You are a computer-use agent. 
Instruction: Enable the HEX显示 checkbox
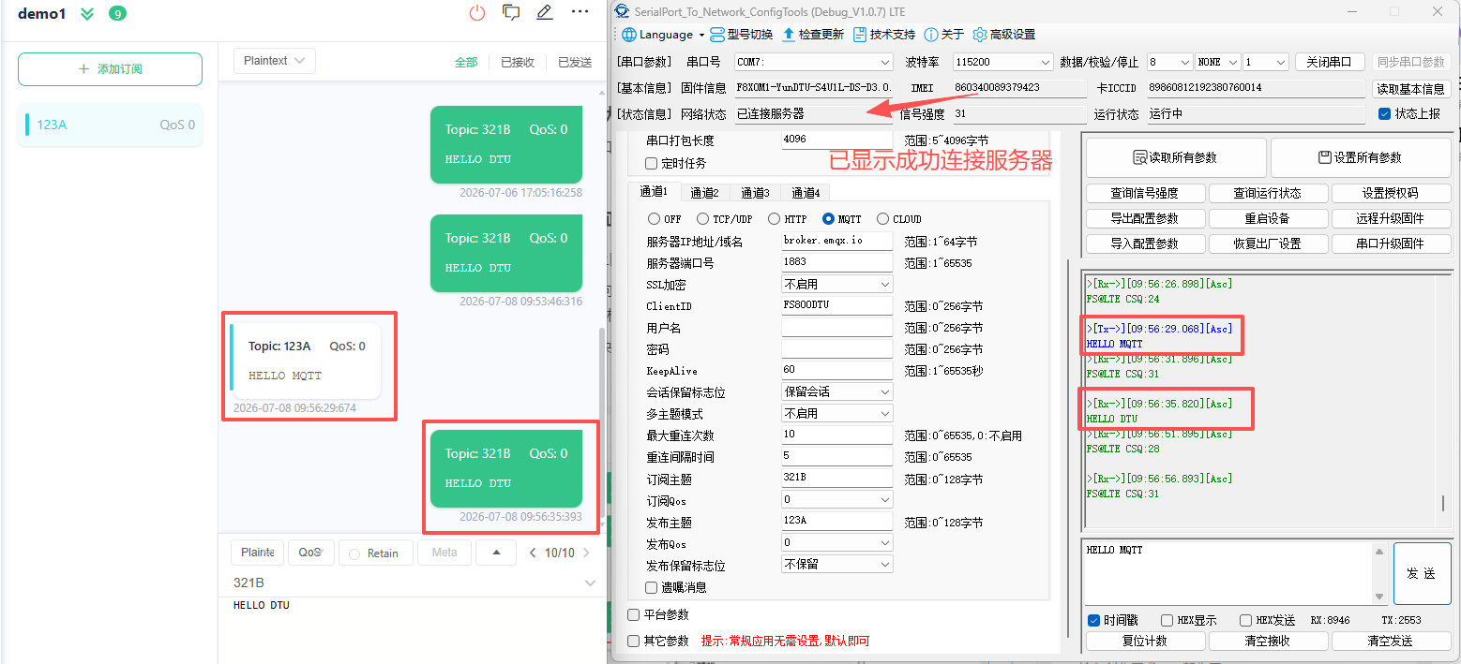1167,620
